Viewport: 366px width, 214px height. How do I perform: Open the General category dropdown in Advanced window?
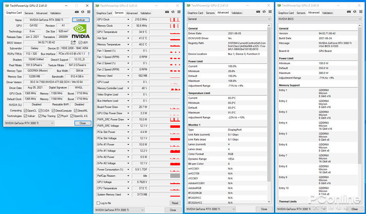229,19
